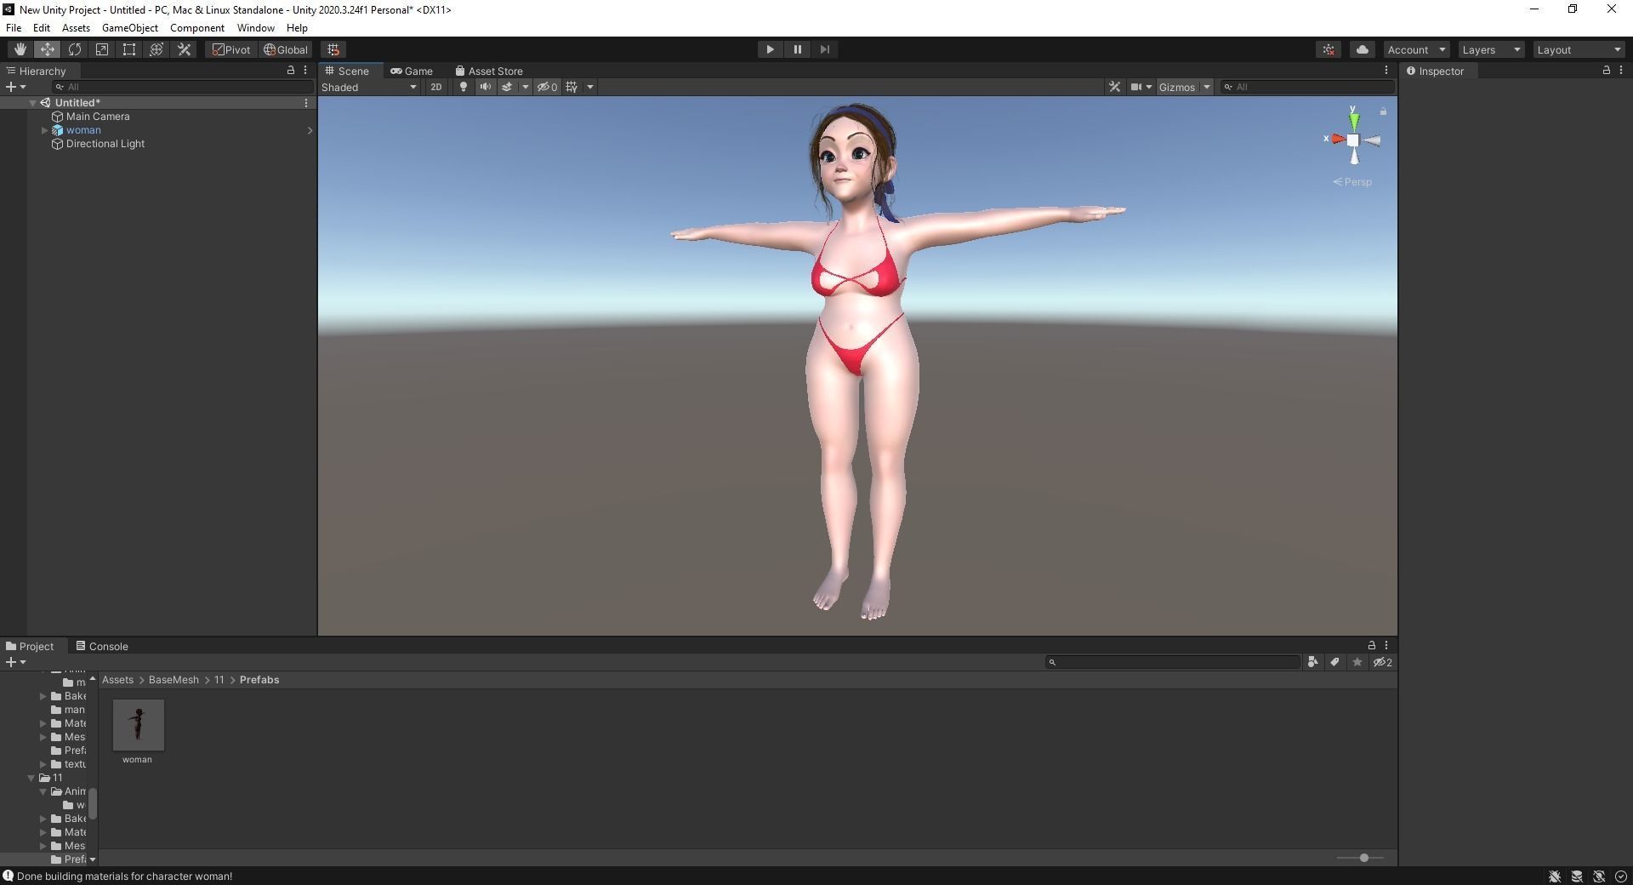Select the Rotate tool
This screenshot has width=1633, height=885.
pos(75,49)
